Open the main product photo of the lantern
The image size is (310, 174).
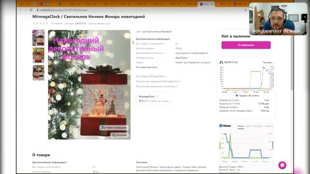pos(89,85)
